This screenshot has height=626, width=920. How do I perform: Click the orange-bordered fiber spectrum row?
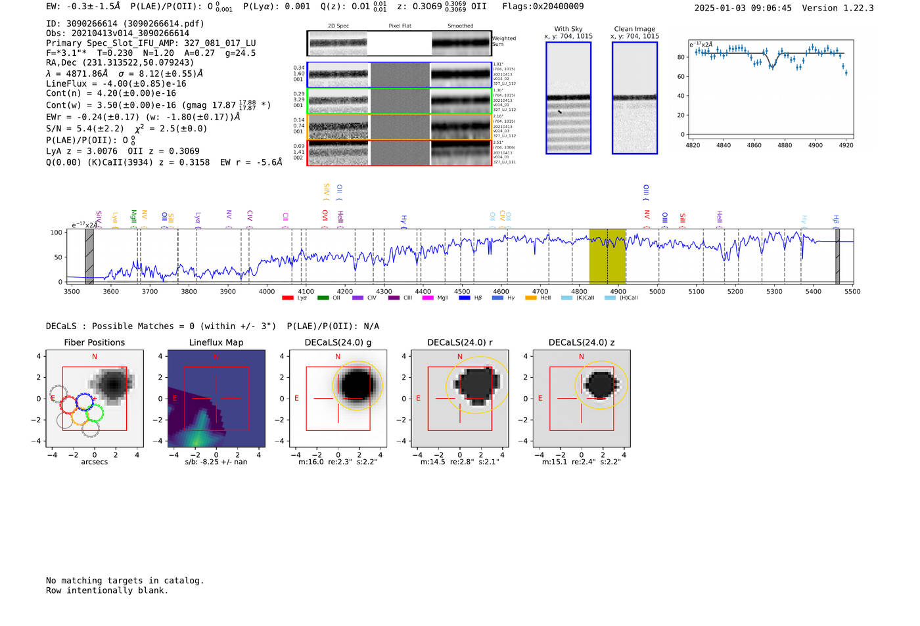click(x=399, y=127)
